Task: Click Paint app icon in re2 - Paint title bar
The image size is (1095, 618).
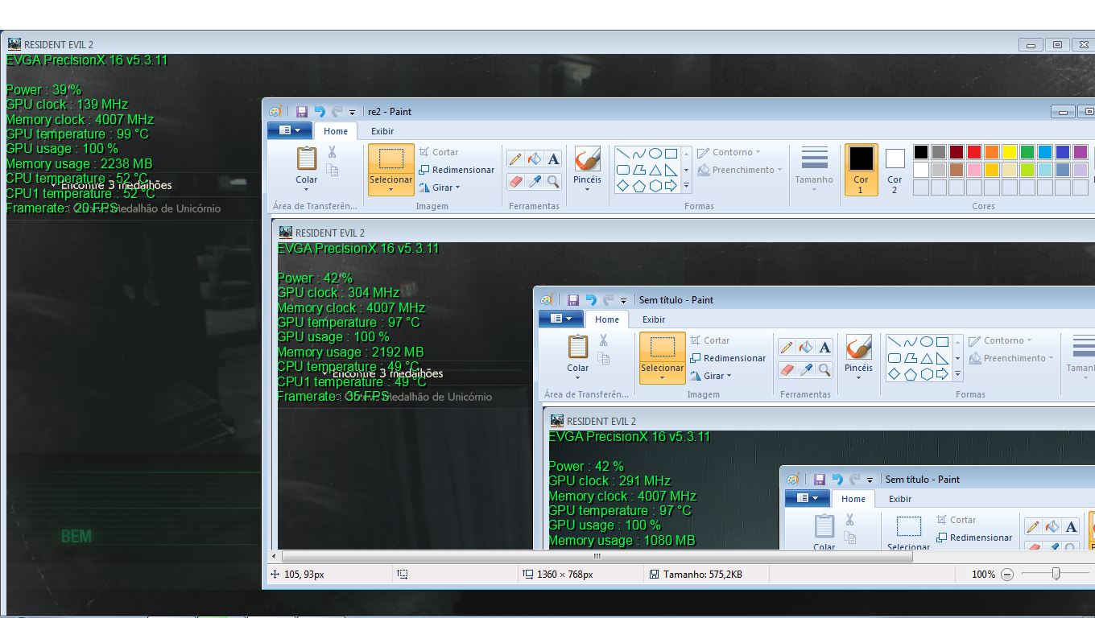Action: point(275,112)
